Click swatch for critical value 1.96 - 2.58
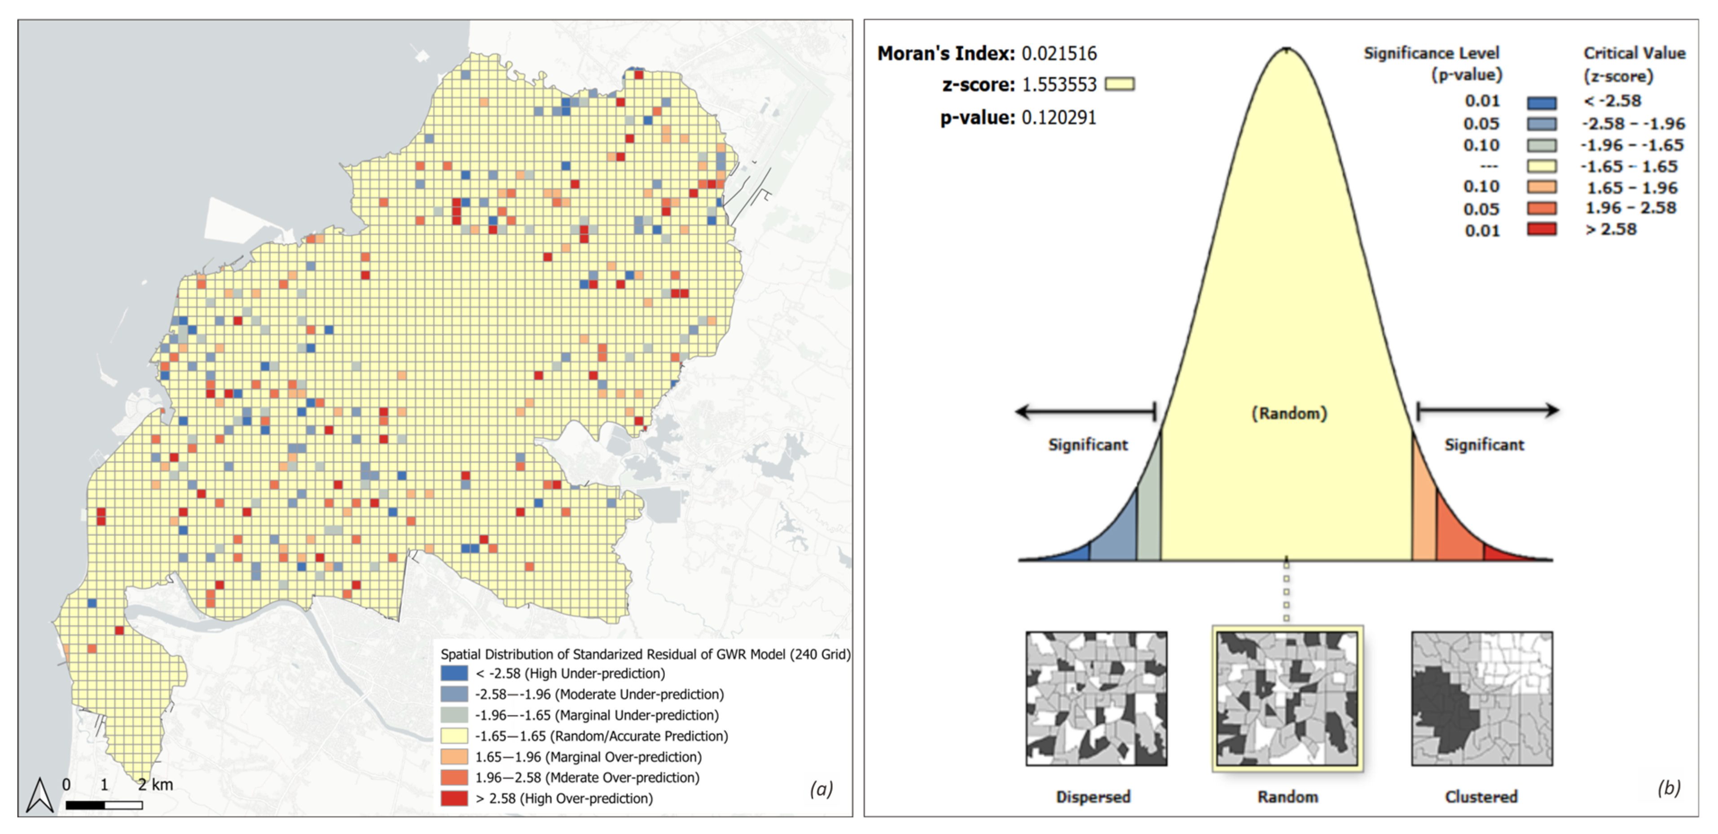1718x834 pixels. [1542, 208]
